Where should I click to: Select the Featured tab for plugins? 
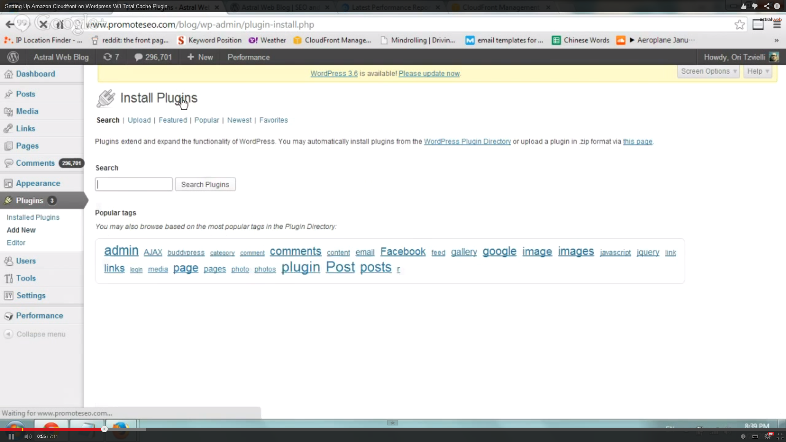(172, 120)
